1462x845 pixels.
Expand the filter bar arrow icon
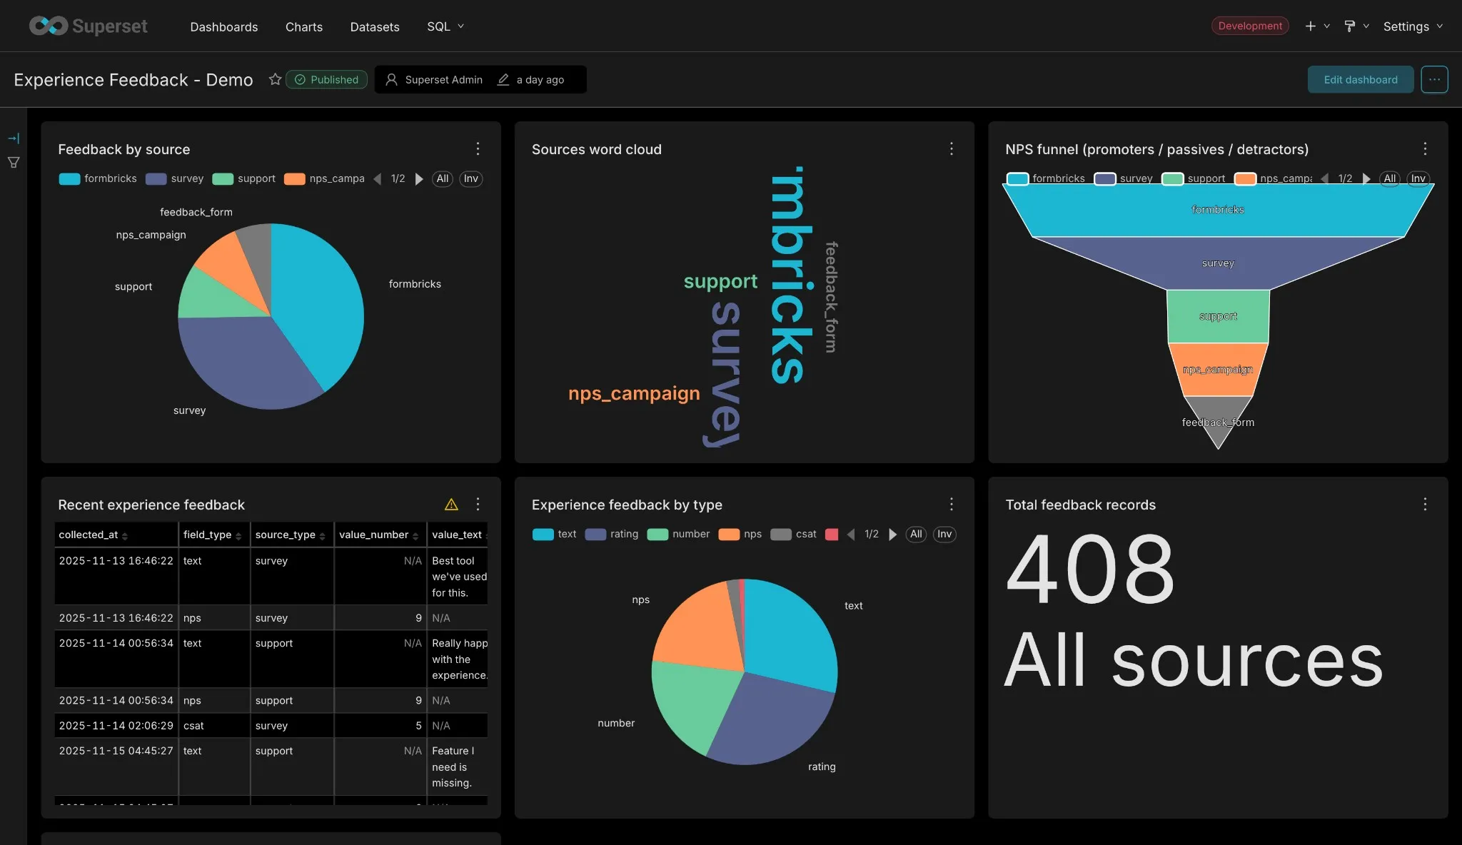click(x=14, y=138)
